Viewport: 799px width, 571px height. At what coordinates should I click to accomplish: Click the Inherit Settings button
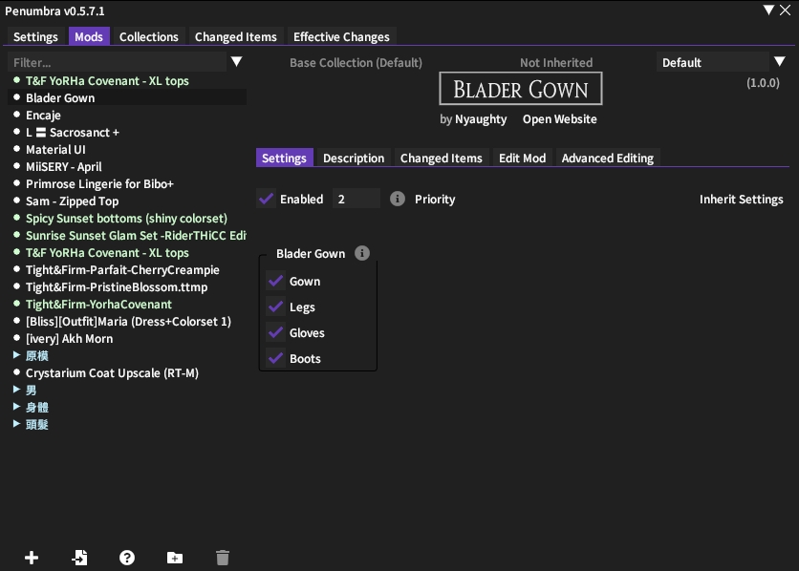click(741, 199)
